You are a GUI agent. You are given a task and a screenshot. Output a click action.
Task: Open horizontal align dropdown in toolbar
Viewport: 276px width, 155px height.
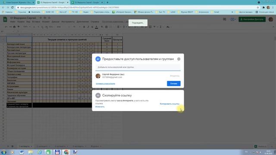[x=119, y=27]
